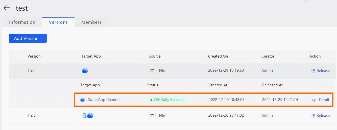This screenshot has width=337, height=130.
Task: Open the Members tab
Action: pyautogui.click(x=91, y=22)
